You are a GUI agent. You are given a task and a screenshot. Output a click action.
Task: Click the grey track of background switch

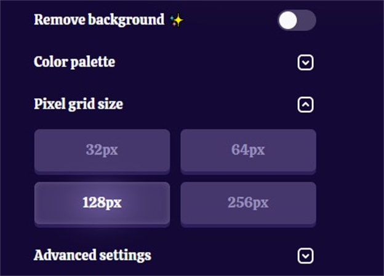click(x=306, y=20)
